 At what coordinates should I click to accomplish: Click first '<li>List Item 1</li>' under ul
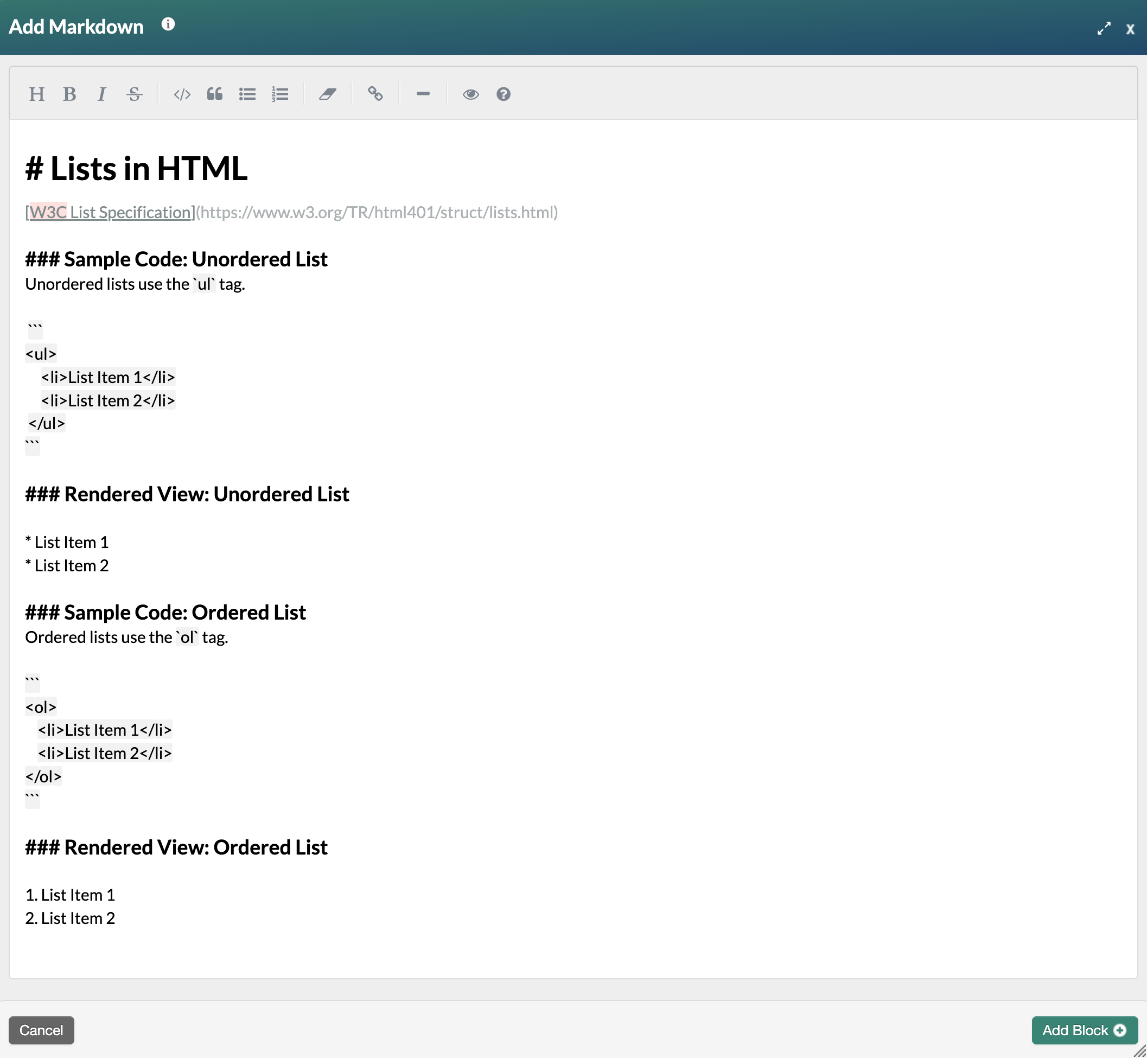coord(107,377)
